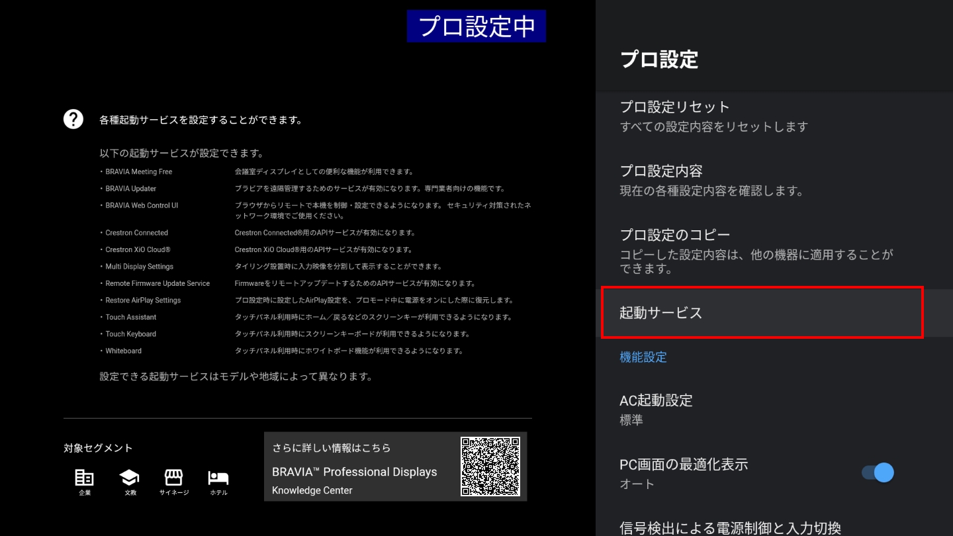Click the Crestron Connected service entry
This screenshot has height=536, width=953.
point(137,233)
